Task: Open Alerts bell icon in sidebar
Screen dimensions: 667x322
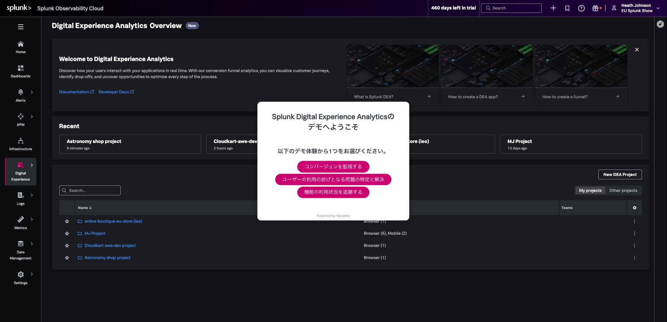Action: (20, 92)
